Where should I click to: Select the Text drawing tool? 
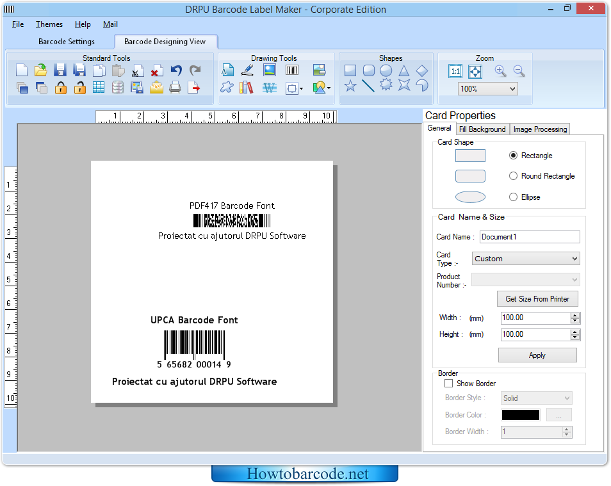tap(227, 70)
